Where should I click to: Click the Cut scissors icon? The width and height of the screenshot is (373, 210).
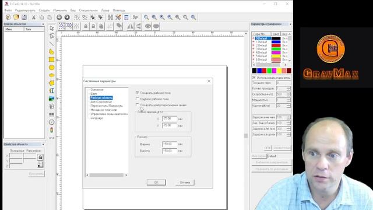(34, 17)
